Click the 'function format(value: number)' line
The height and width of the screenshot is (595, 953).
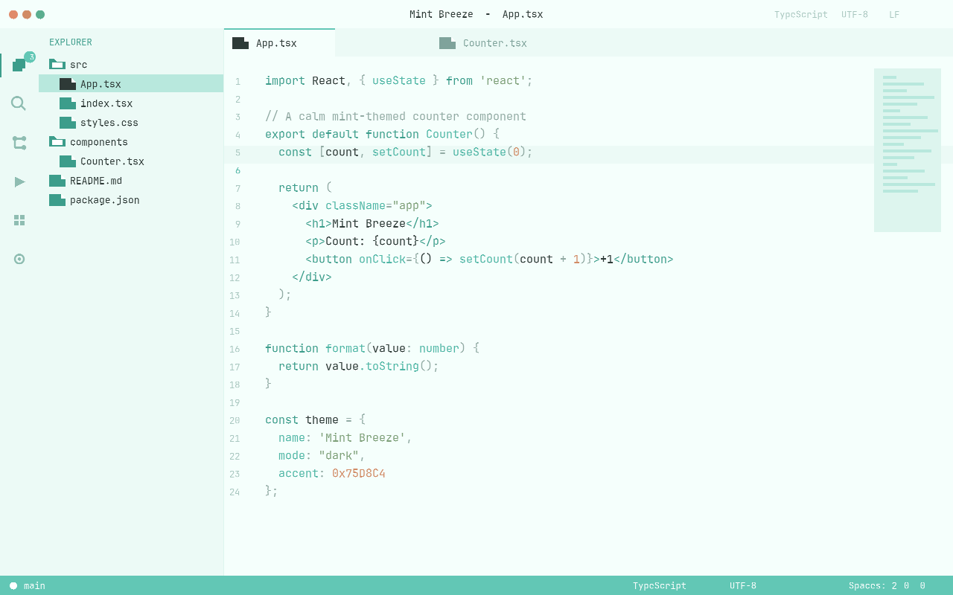(372, 348)
